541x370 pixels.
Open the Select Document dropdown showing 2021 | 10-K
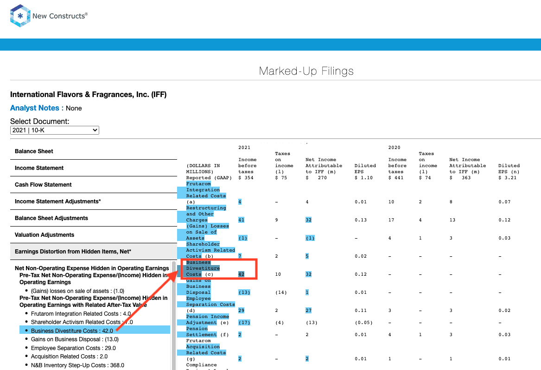[55, 130]
